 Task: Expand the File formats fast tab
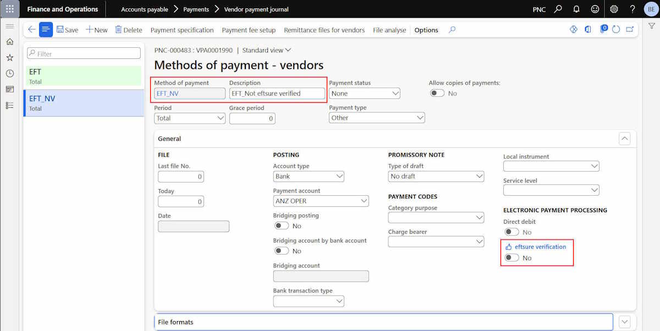pyautogui.click(x=624, y=322)
